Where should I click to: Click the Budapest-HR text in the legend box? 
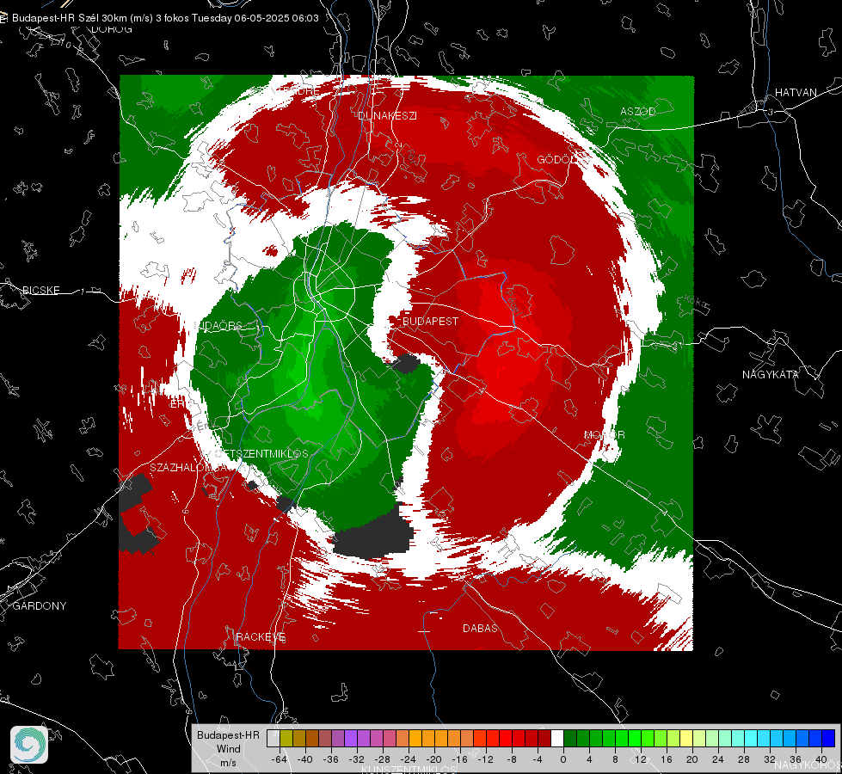228,735
